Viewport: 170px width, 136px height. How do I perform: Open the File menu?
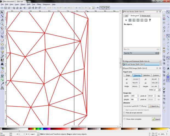[x=2, y=4]
